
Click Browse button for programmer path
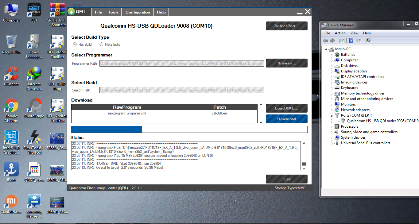coord(287,63)
